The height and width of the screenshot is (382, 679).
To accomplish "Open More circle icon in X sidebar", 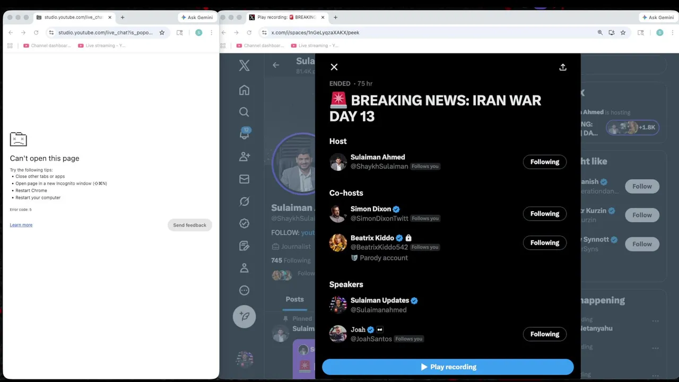I will coord(244,290).
